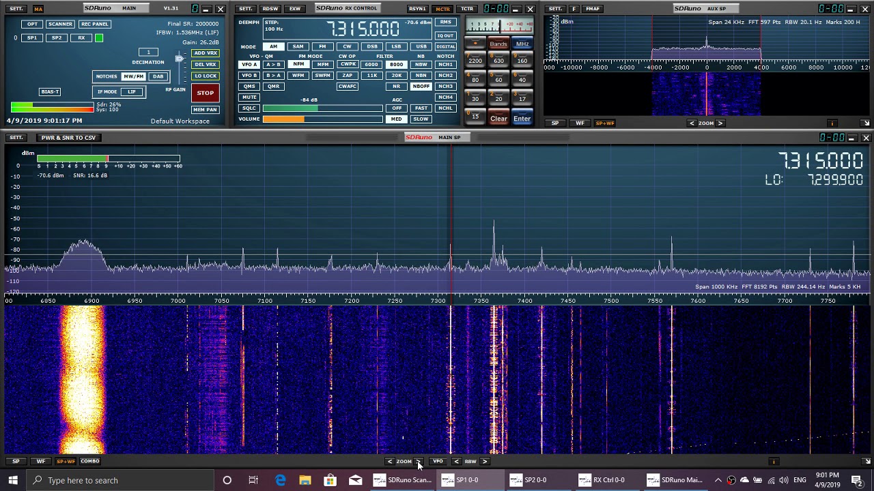
Task: Select the 160 band key
Action: click(x=522, y=61)
